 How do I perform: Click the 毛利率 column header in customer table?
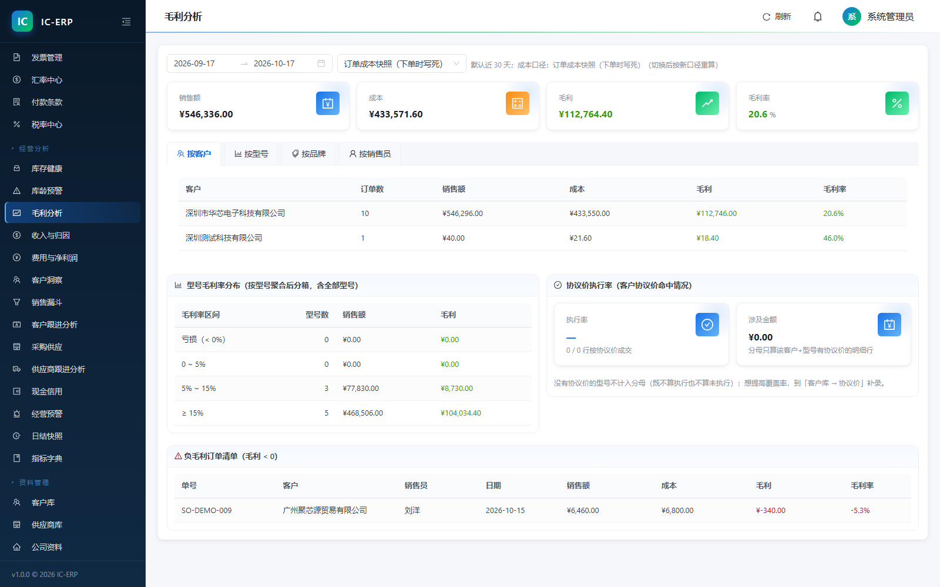(835, 189)
